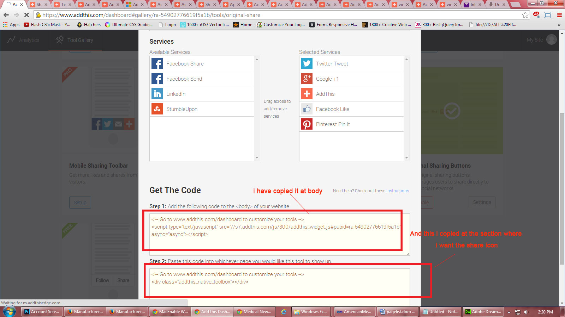Open the Untitled - Not... Notepad taskbar window
Image resolution: width=565 pixels, height=317 pixels.
tap(441, 312)
